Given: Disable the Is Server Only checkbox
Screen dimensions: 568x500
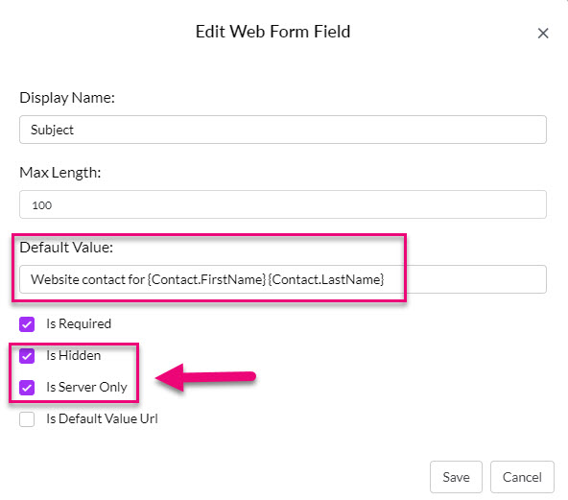Looking at the screenshot, I should pos(27,388).
